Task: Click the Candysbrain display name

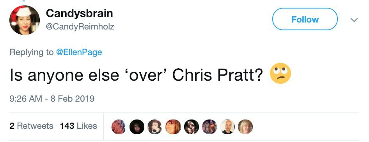Action: 79,13
